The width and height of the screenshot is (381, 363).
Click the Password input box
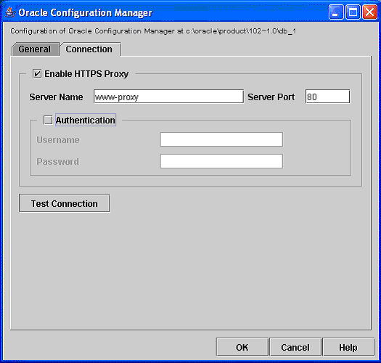221,161
